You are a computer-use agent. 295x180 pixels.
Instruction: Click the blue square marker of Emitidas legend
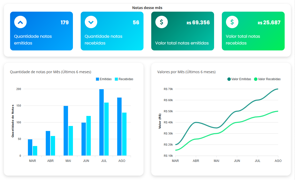tap(97, 79)
